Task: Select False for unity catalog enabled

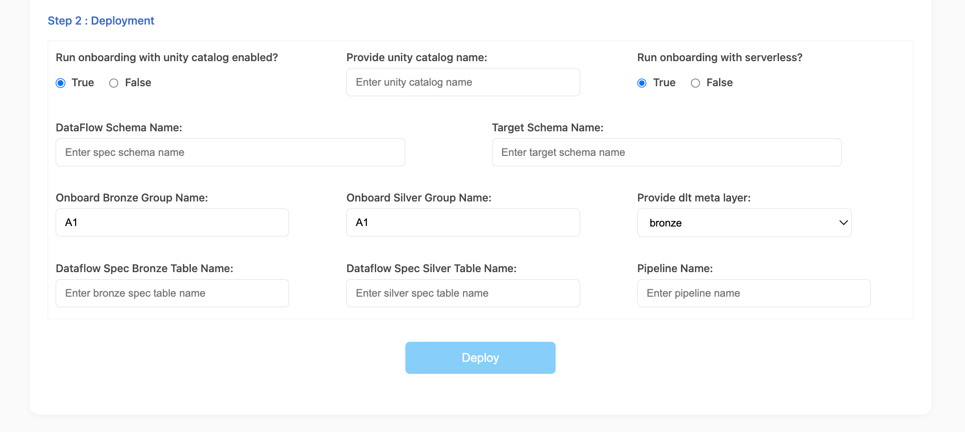Action: 114,83
